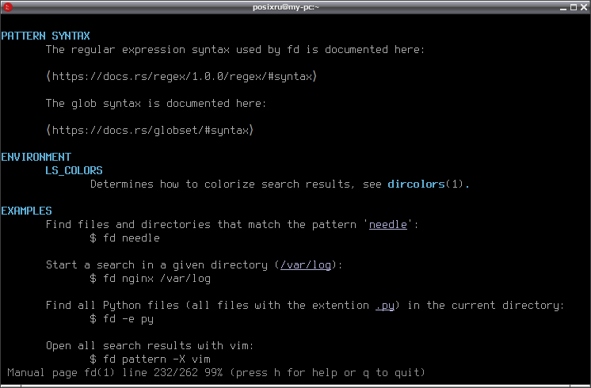591x388 pixels.
Task: Click the window title 'posixru@my-pc:~'
Action: [x=286, y=7]
